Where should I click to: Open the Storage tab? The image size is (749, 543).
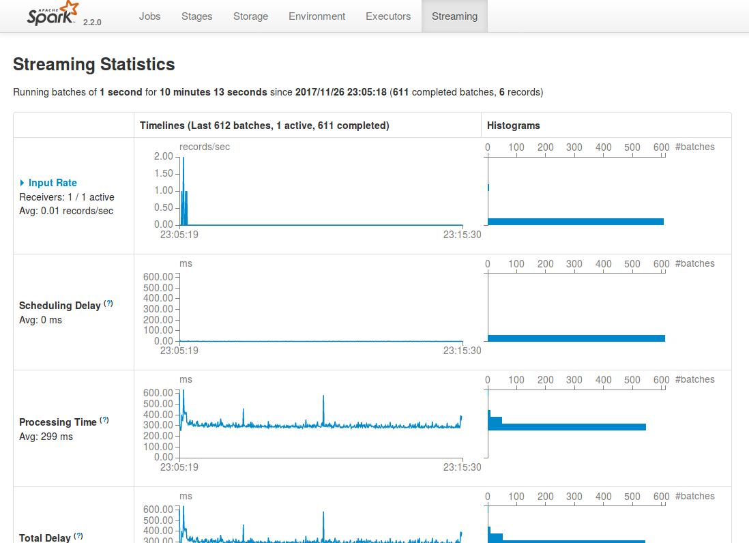coord(250,16)
